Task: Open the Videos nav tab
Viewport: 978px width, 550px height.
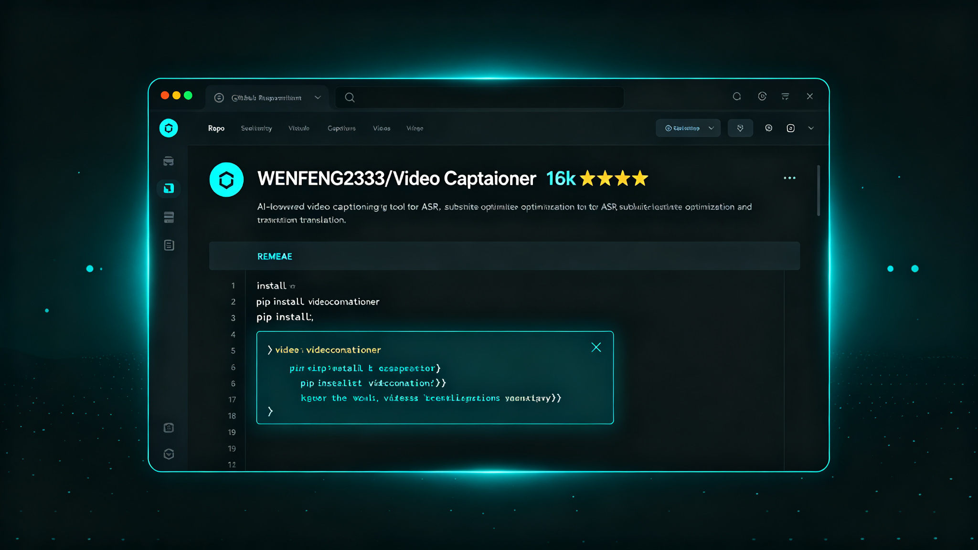Action: (382, 128)
